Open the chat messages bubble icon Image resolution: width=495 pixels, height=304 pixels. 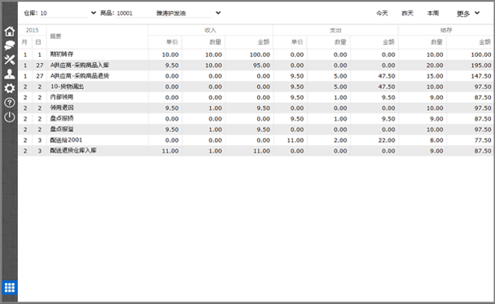[x=10, y=45]
